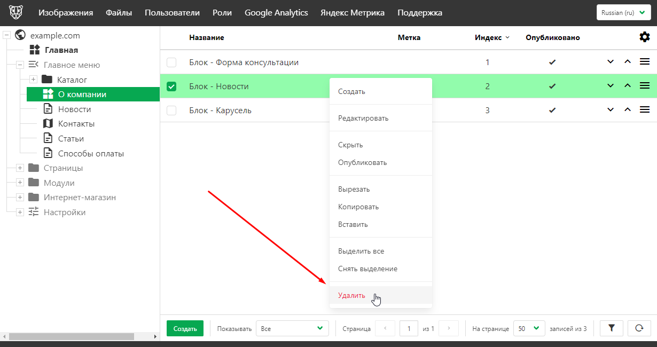Uncheck the Блок - Новости checkbox
The image size is (657, 347).
[x=171, y=86]
